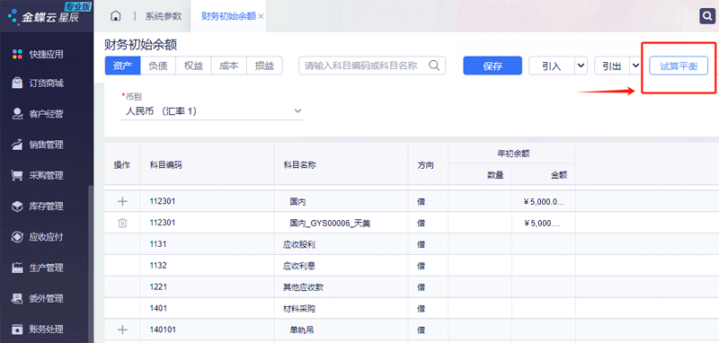The image size is (719, 343).
Task: Click the home icon tab
Action: pyautogui.click(x=116, y=16)
